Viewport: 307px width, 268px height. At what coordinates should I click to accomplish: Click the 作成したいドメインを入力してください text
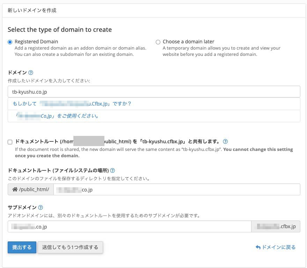coord(49,81)
